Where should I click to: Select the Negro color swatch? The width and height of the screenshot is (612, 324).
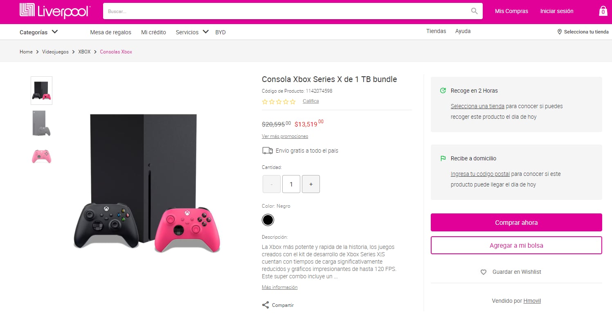tap(268, 220)
